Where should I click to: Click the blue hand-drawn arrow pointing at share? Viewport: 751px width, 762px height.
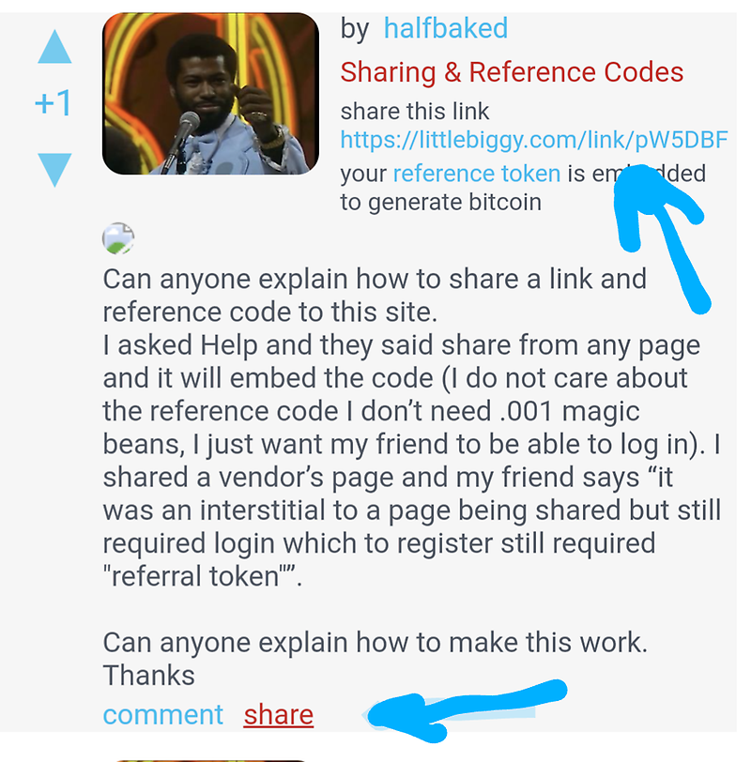tap(467, 710)
